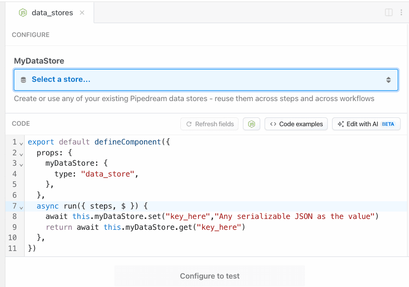Click the BETA badge
Screen dimensions: 409x287
[388, 124]
